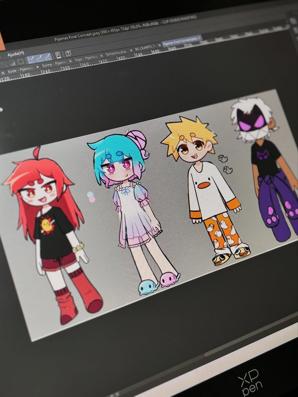Close the Yuyu - Pijama tab

[101, 55]
